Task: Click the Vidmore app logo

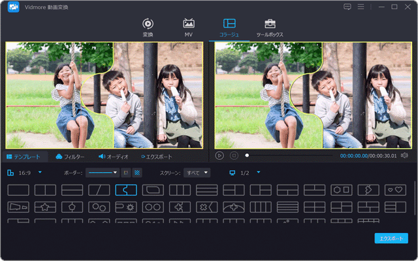Action: 13,7
